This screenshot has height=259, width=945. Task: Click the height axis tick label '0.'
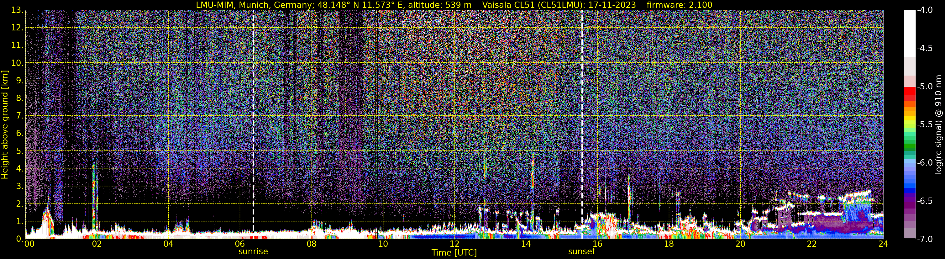(20, 239)
